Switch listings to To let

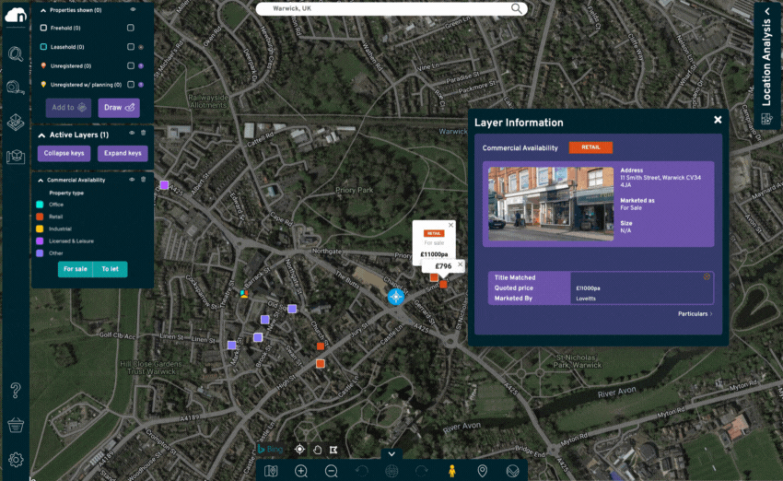[111, 269]
